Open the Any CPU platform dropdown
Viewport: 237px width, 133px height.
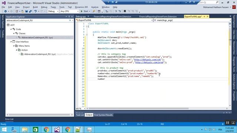[69, 11]
